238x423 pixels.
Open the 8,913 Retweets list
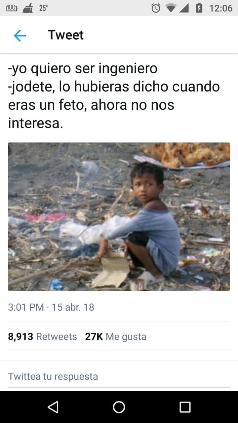(42, 336)
